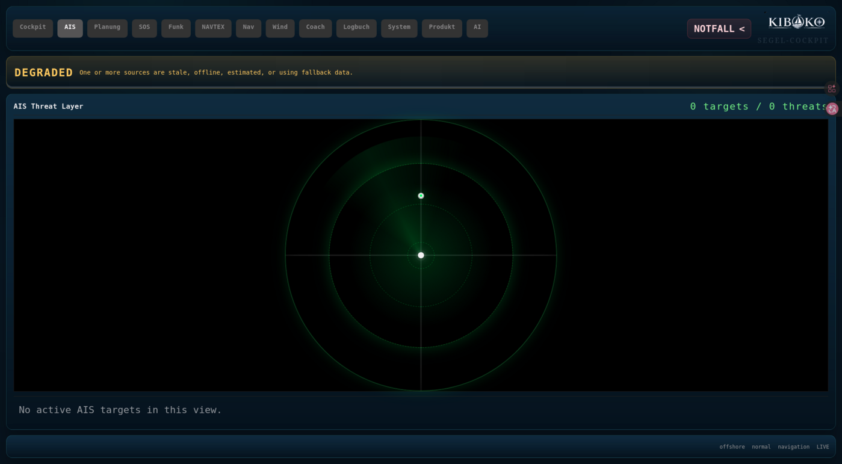
Task: Switch to the Nav tab
Action: [x=249, y=28]
